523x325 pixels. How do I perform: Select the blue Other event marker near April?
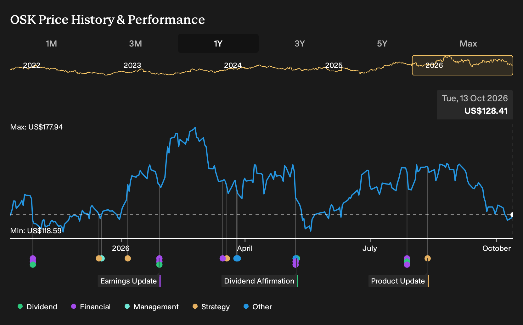[x=237, y=258]
